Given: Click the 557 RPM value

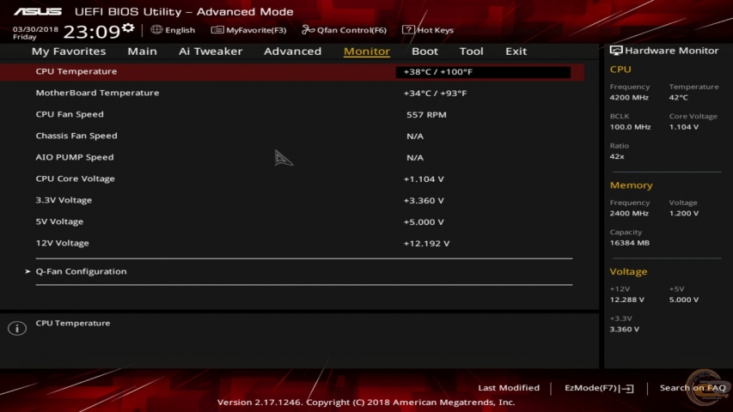Looking at the screenshot, I should (x=426, y=115).
